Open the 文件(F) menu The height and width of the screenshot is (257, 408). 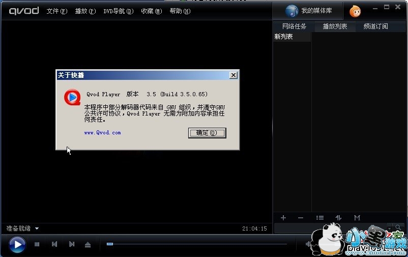(x=57, y=11)
